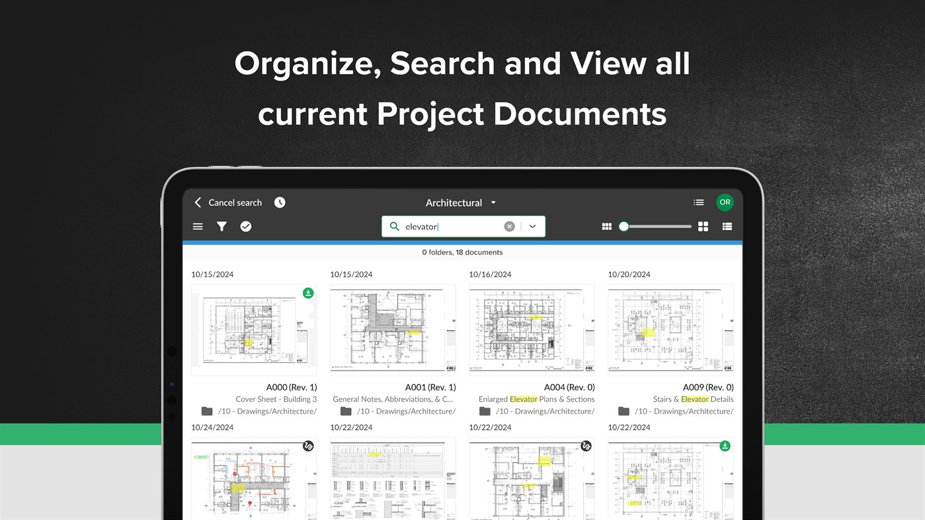
Task: Switch to list view on the far right
Action: click(x=727, y=226)
